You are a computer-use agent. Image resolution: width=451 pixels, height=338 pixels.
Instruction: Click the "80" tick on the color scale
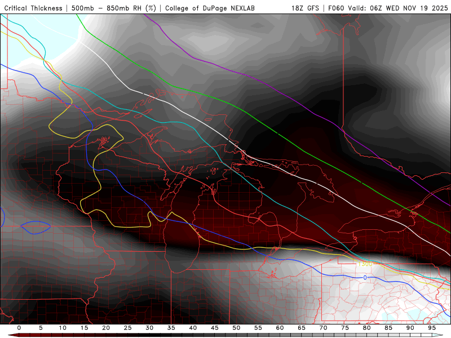[x=367, y=328]
